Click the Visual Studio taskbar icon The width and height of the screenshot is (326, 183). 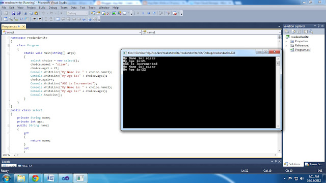click(x=66, y=178)
